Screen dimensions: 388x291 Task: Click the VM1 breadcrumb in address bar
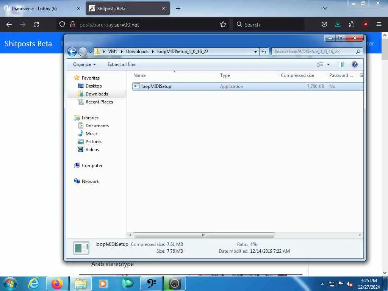pyautogui.click(x=113, y=52)
